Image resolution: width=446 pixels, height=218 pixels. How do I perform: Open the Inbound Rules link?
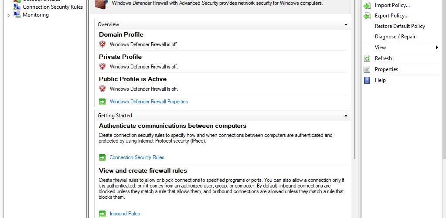point(125,214)
